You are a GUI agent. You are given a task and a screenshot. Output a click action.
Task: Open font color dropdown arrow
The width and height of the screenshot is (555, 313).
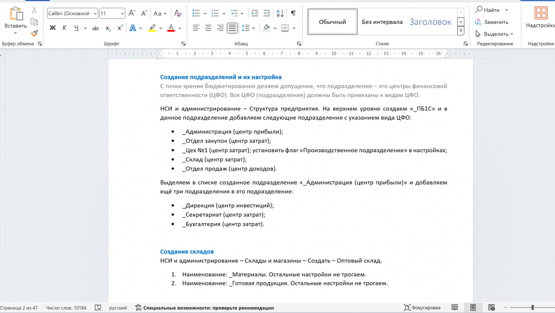(x=180, y=28)
